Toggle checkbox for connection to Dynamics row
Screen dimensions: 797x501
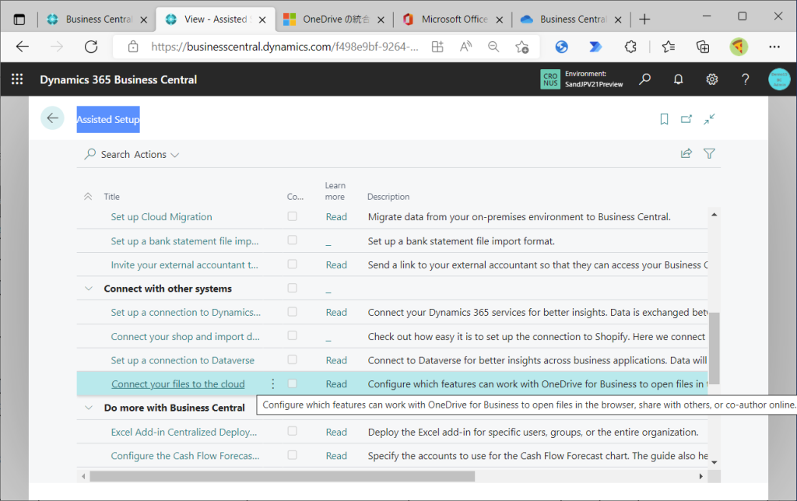pos(293,311)
